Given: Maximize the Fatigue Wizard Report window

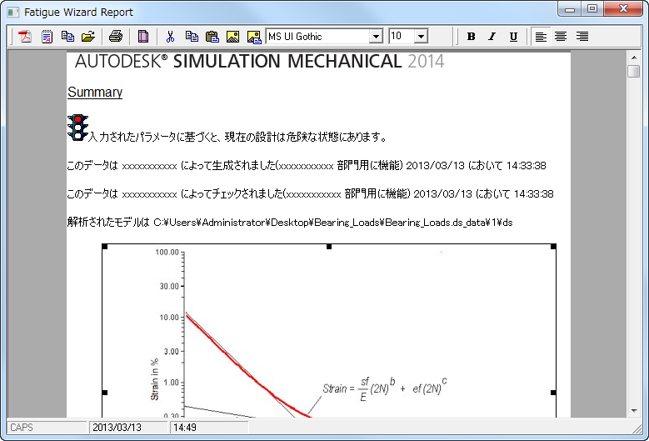Looking at the screenshot, I should coord(592,8).
